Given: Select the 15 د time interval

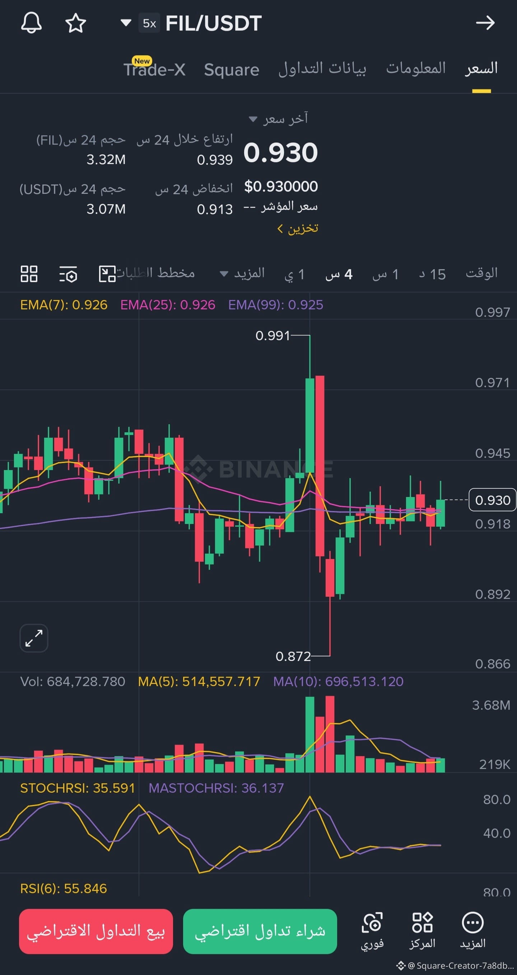Looking at the screenshot, I should coord(433,274).
